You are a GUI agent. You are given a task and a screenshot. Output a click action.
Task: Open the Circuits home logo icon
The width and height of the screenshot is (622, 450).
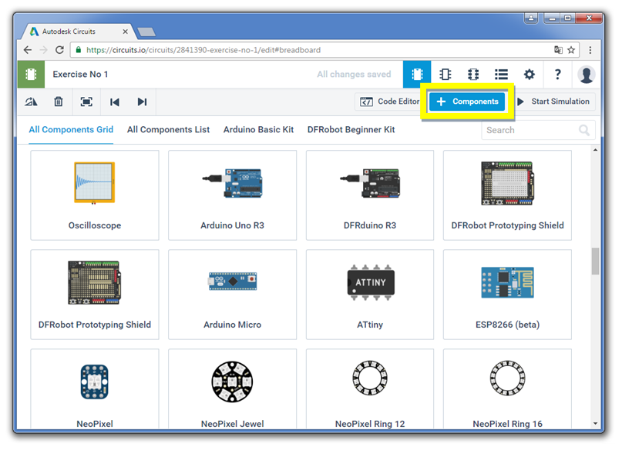(31, 75)
